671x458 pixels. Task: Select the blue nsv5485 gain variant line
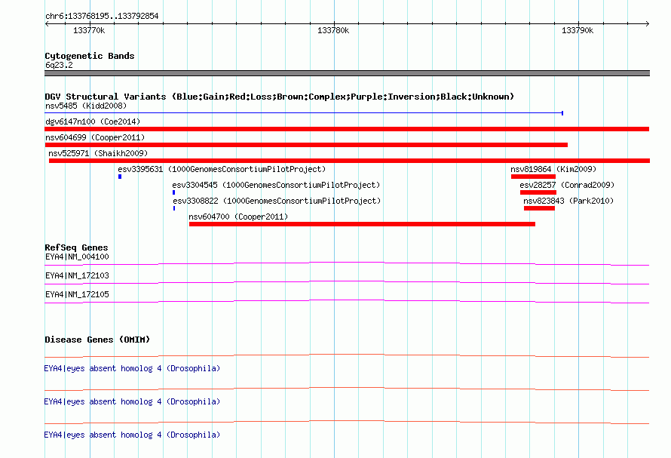click(304, 113)
